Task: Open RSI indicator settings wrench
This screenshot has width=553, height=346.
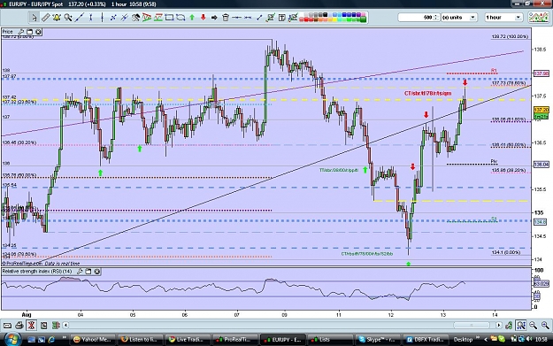Action: click(80, 272)
